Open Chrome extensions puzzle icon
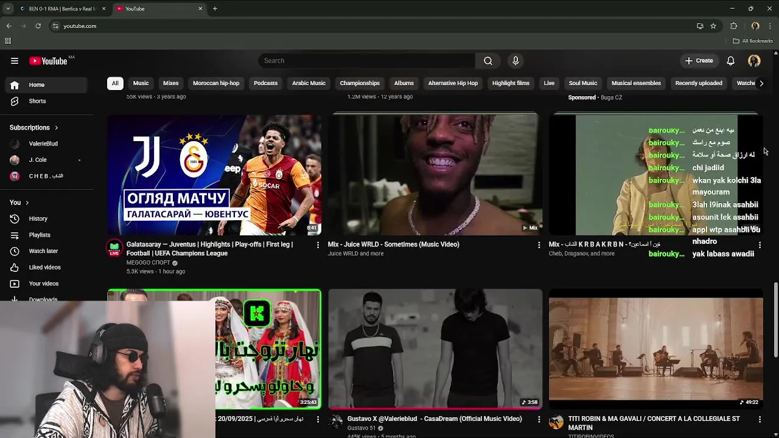 pos(733,26)
